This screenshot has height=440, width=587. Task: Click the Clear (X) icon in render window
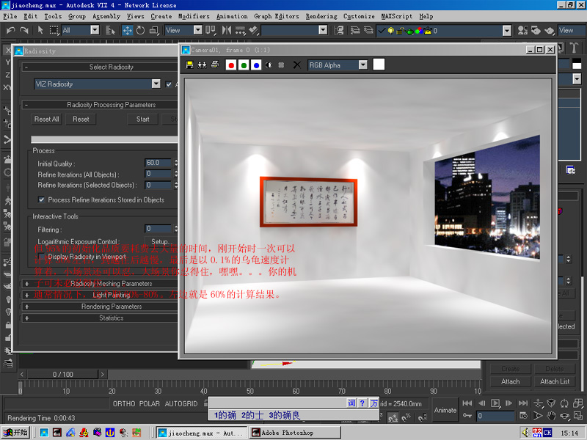click(296, 65)
